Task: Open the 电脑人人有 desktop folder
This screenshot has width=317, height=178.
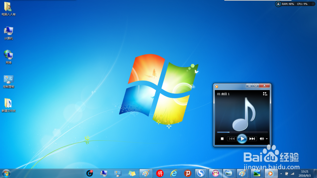Action: (9, 9)
